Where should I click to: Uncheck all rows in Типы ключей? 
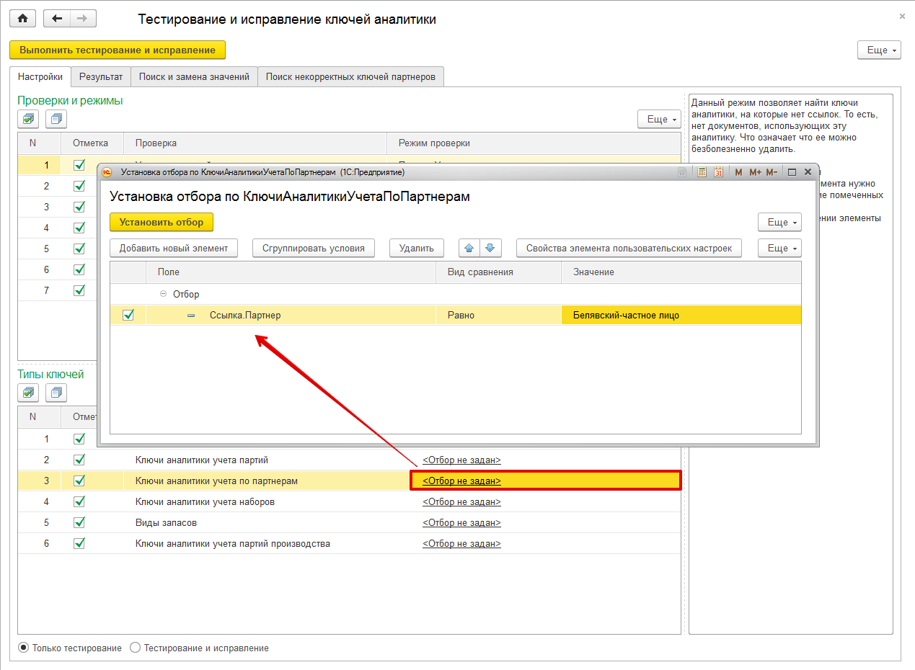tap(56, 393)
